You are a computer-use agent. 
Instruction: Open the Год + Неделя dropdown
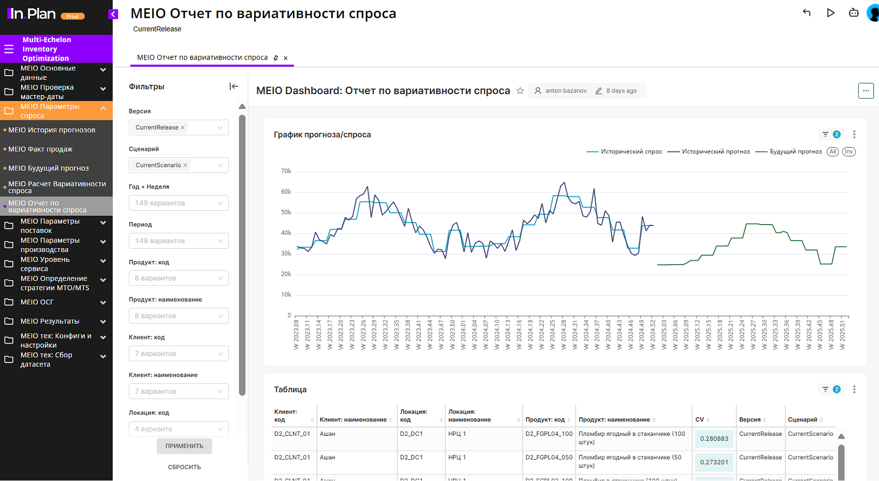click(179, 203)
